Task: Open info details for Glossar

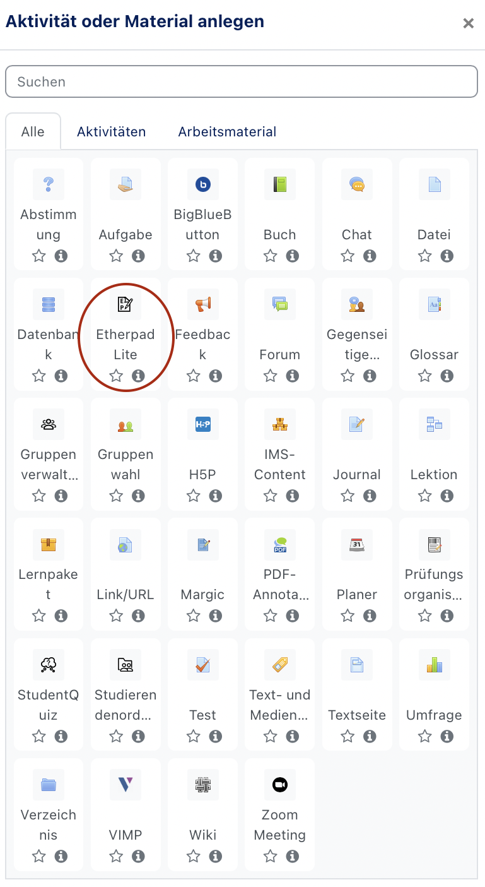Action: pos(447,376)
